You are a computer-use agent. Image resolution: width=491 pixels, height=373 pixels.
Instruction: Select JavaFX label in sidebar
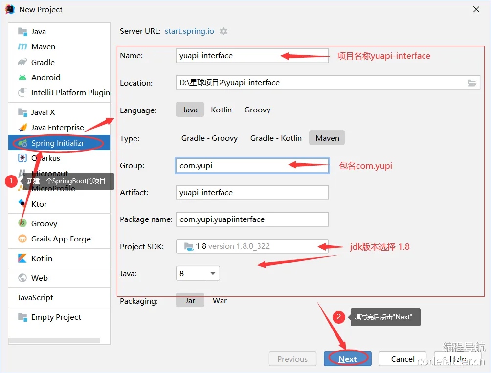[43, 112]
